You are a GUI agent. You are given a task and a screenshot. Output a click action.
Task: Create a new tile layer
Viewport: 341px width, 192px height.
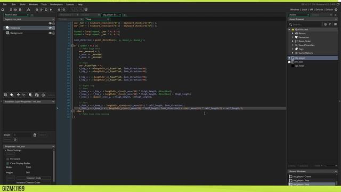pos(18,95)
